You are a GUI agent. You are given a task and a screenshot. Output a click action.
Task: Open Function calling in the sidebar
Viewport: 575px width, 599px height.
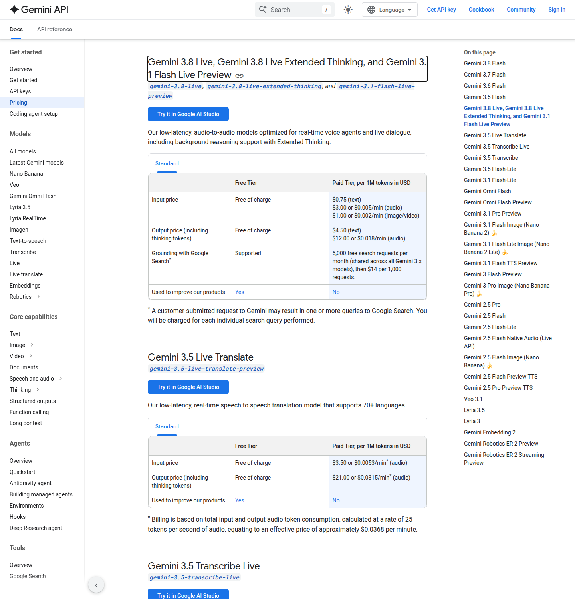(29, 412)
